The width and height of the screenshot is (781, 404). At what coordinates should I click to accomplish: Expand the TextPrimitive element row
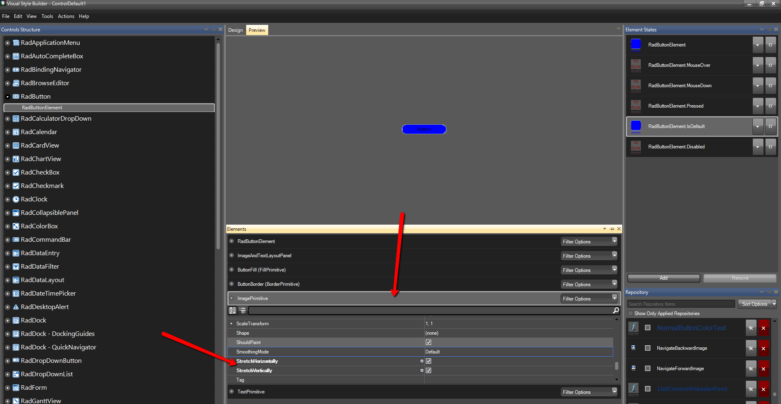(x=231, y=392)
